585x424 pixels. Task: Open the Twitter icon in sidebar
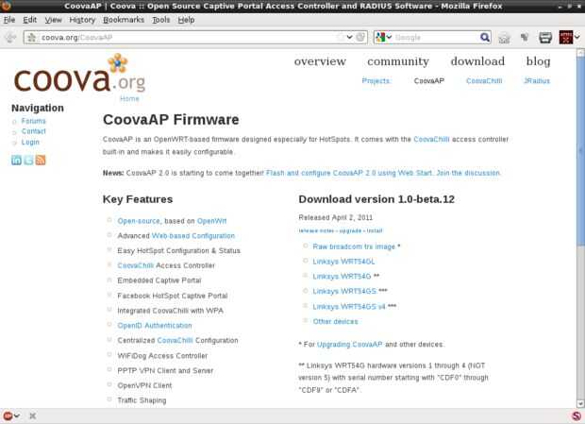[x=28, y=161]
